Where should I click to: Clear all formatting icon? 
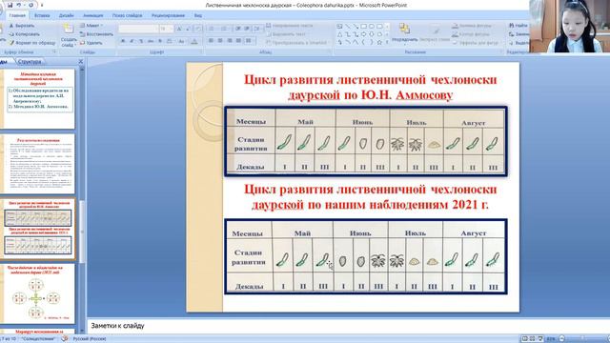pyautogui.click(x=198, y=29)
